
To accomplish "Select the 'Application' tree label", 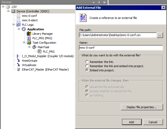I will pos(36,29).
